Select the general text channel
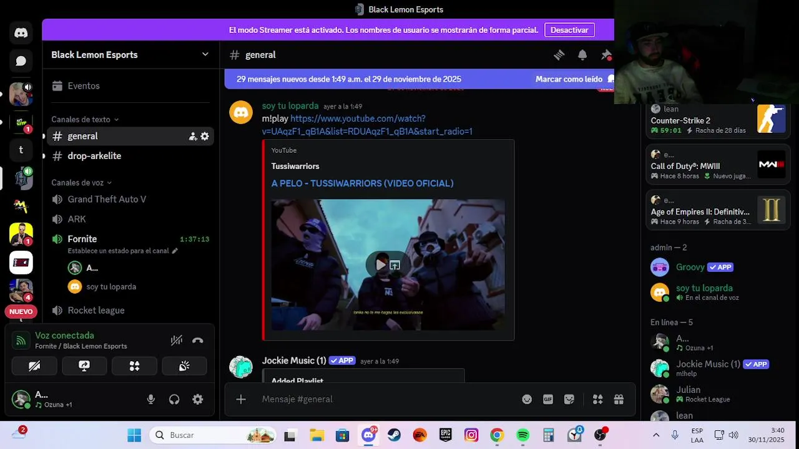The height and width of the screenshot is (449, 799). (x=130, y=136)
